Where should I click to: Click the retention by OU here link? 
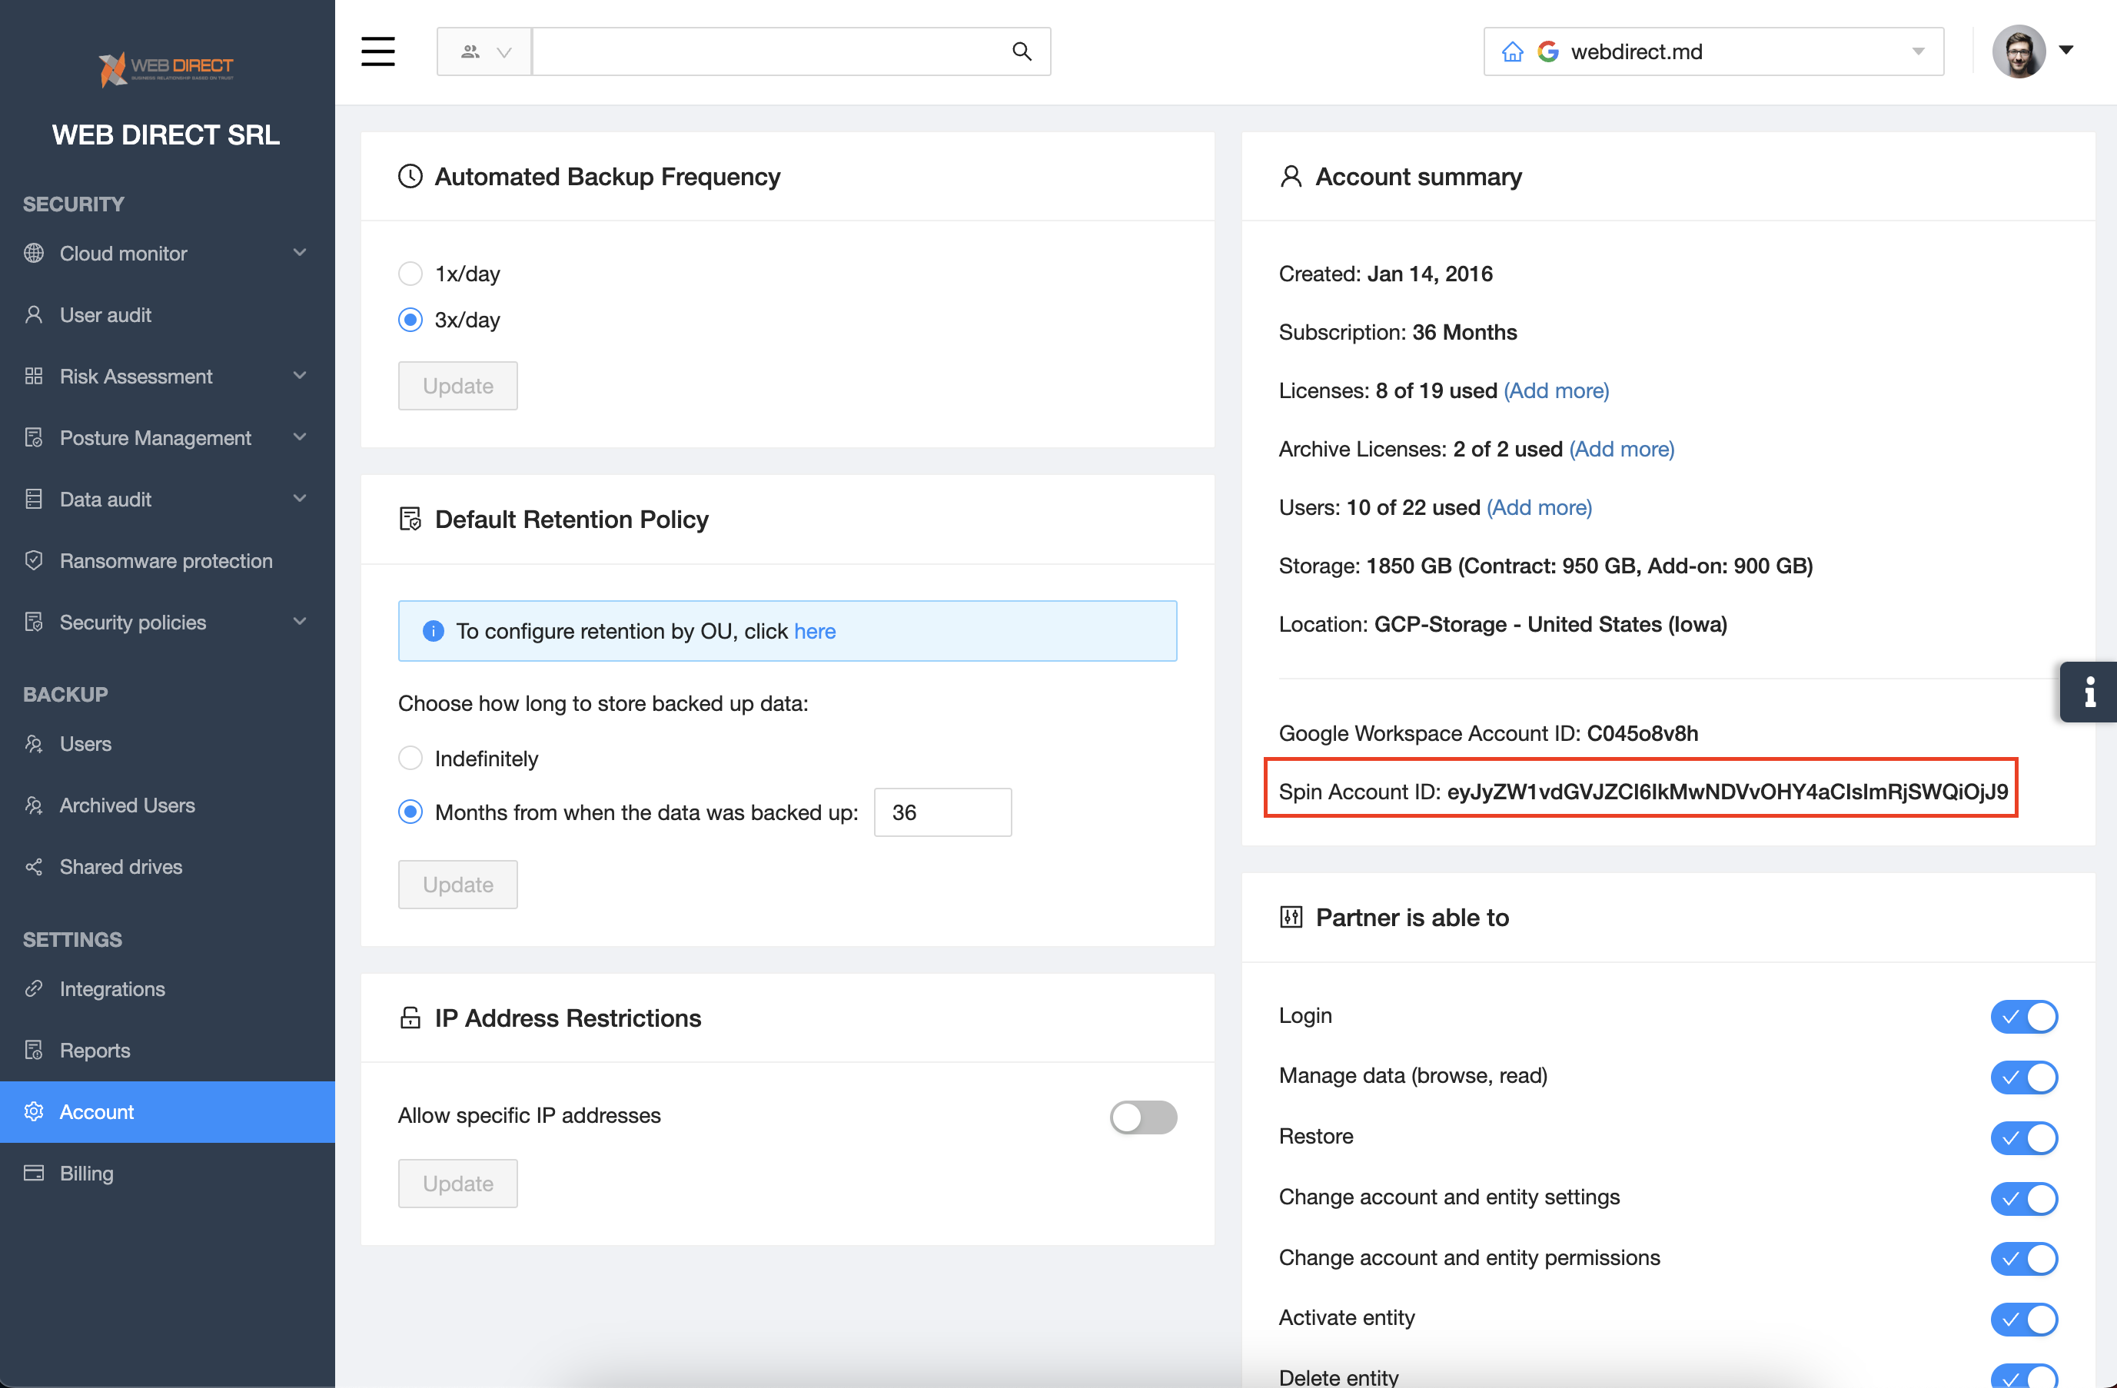pos(814,631)
